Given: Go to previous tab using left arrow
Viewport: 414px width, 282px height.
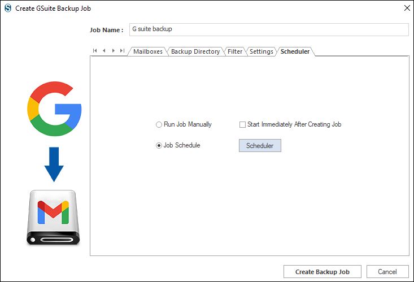Looking at the screenshot, I should pos(104,50).
